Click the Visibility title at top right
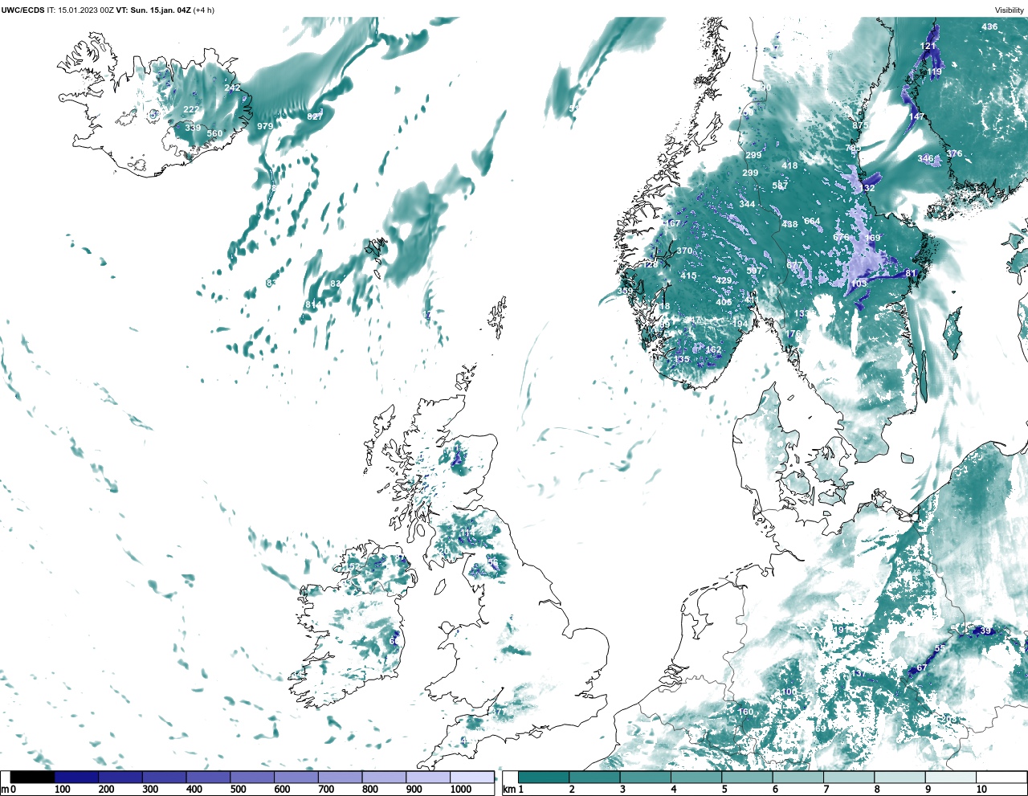The width and height of the screenshot is (1028, 796). pyautogui.click(x=1010, y=10)
